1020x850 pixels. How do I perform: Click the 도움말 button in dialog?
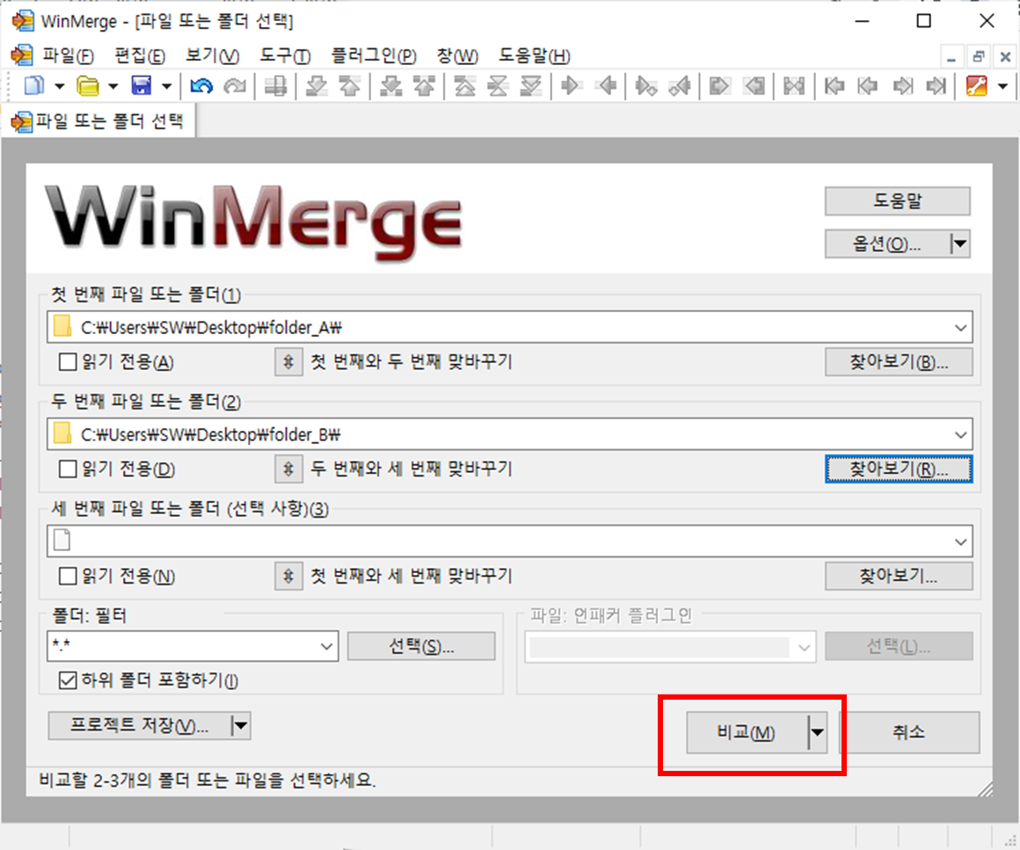coord(898,201)
